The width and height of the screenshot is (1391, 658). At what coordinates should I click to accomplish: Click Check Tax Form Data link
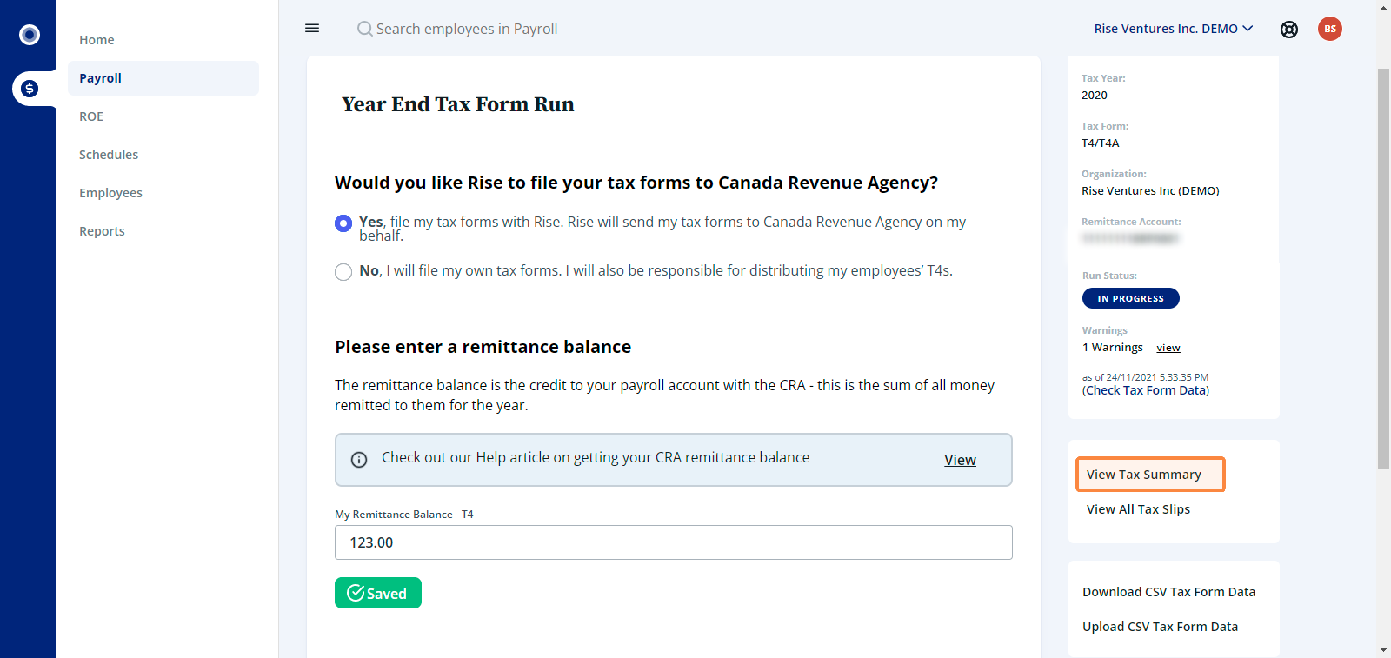point(1145,390)
